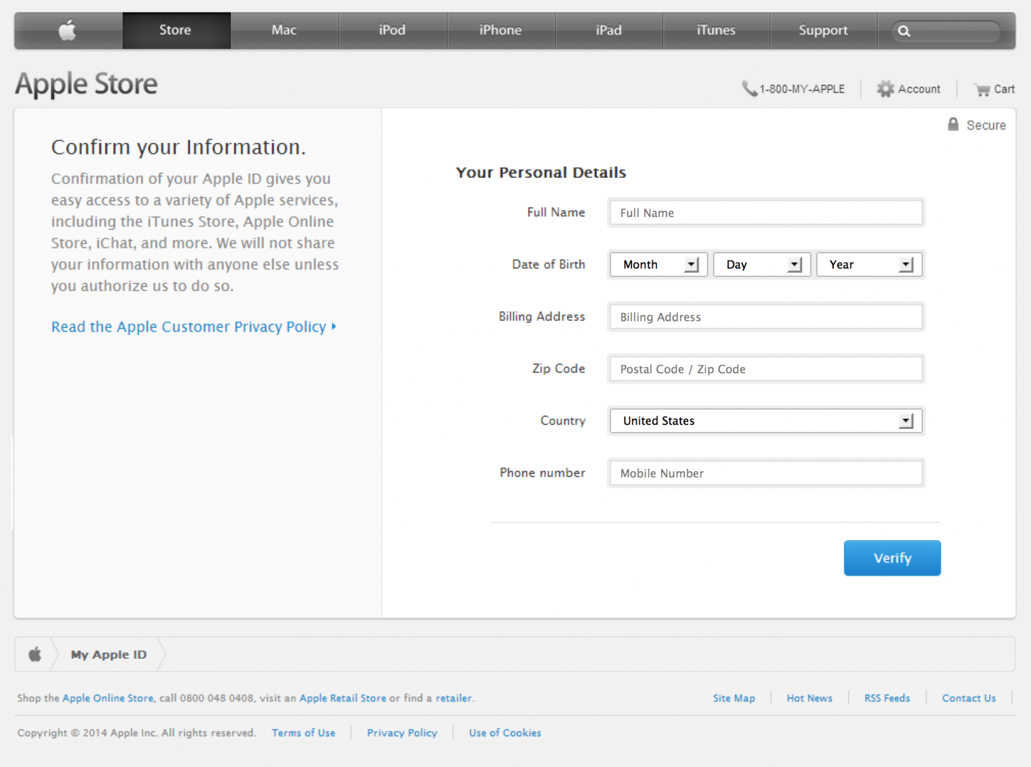
Task: Click the My Apple ID breadcrumb
Action: [x=109, y=654]
